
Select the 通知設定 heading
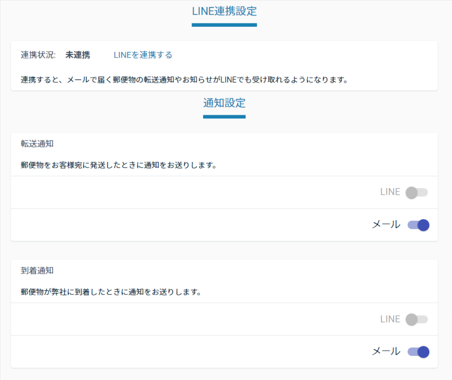[x=224, y=103]
